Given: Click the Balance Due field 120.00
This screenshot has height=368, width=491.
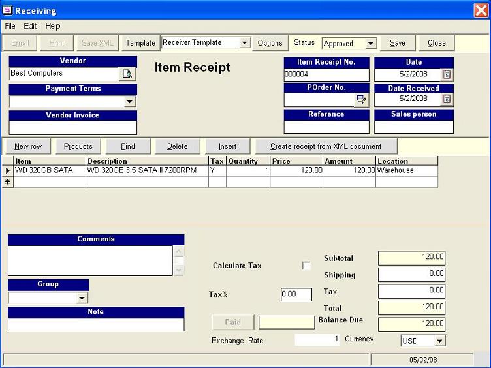Looking at the screenshot, I should coord(411,324).
